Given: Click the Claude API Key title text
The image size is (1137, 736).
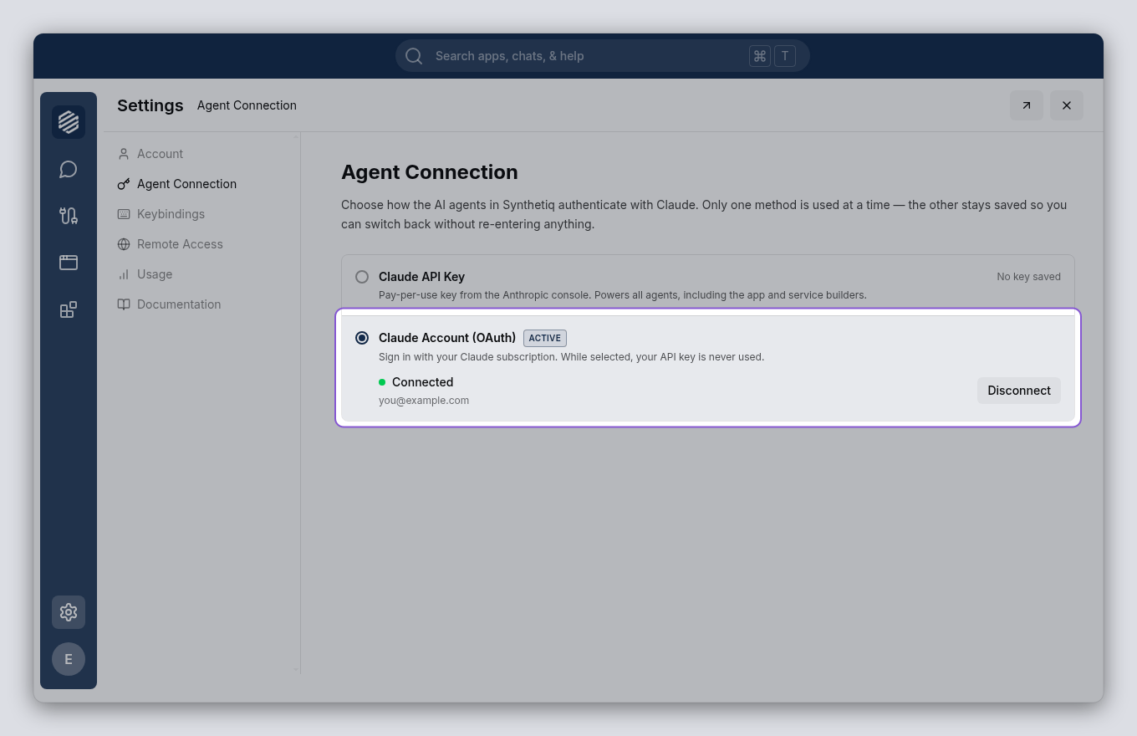Looking at the screenshot, I should (421, 277).
